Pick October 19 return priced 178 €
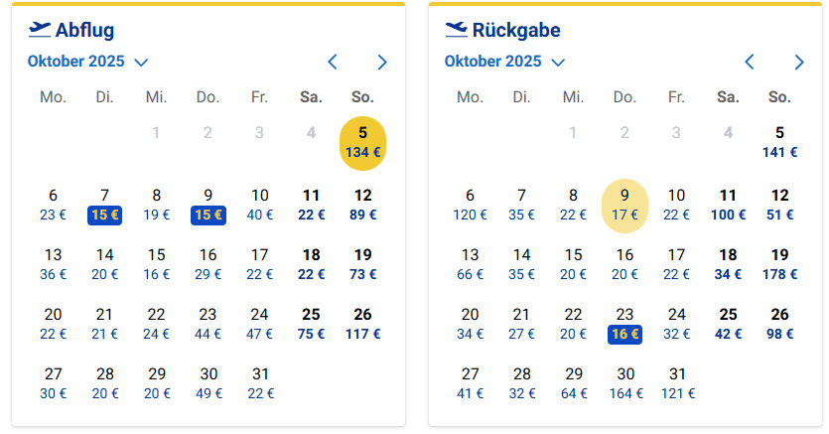 779,264
